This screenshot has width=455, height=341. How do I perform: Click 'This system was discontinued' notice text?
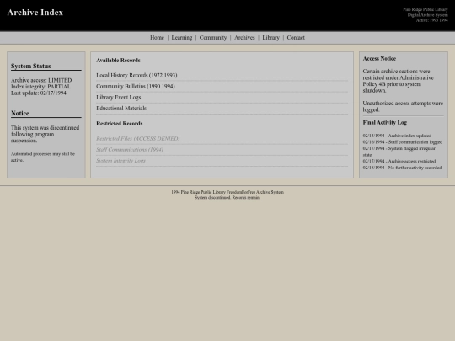point(45,134)
